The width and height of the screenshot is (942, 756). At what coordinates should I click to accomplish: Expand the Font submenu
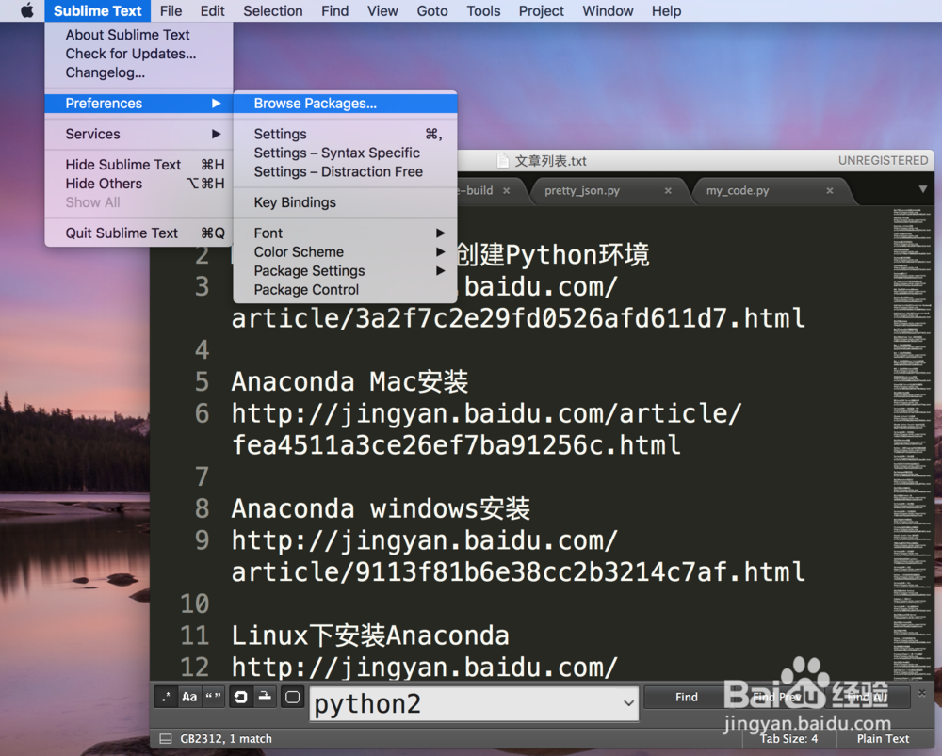tap(345, 233)
